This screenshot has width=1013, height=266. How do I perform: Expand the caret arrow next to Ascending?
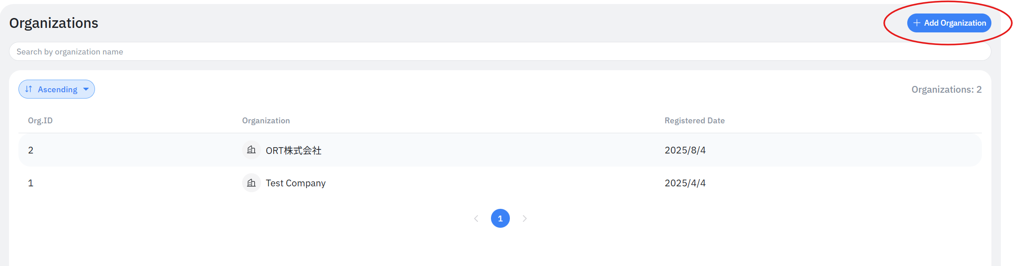click(x=86, y=89)
